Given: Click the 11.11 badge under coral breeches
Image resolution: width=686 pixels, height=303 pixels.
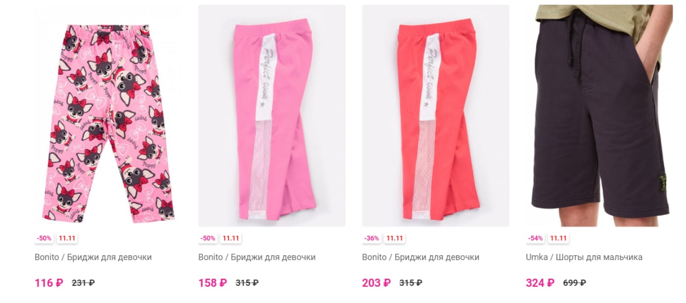Looking at the screenshot, I should [394, 238].
